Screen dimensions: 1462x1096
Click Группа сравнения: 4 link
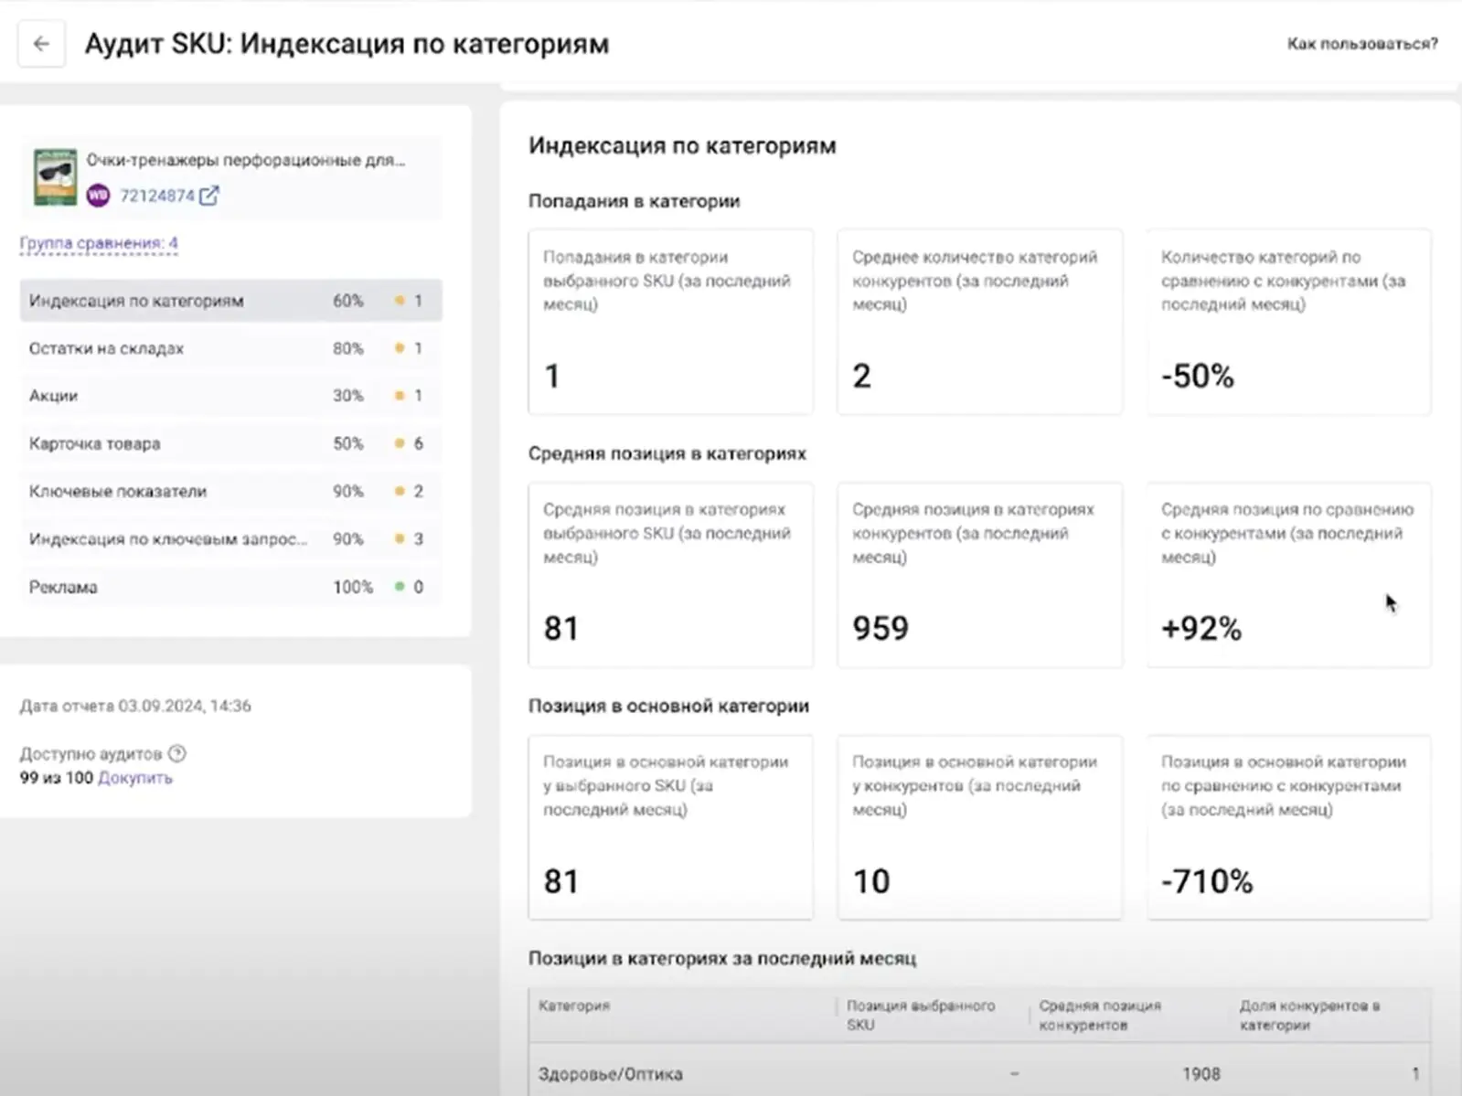click(x=99, y=243)
